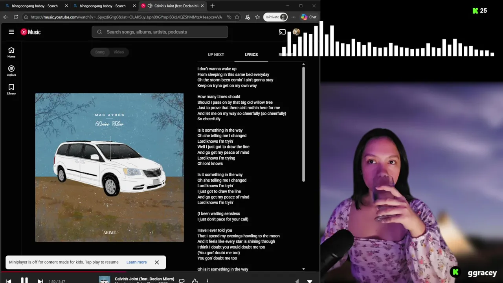Click the small album thumbnail in player bar
503x283 pixels.
coord(105,280)
